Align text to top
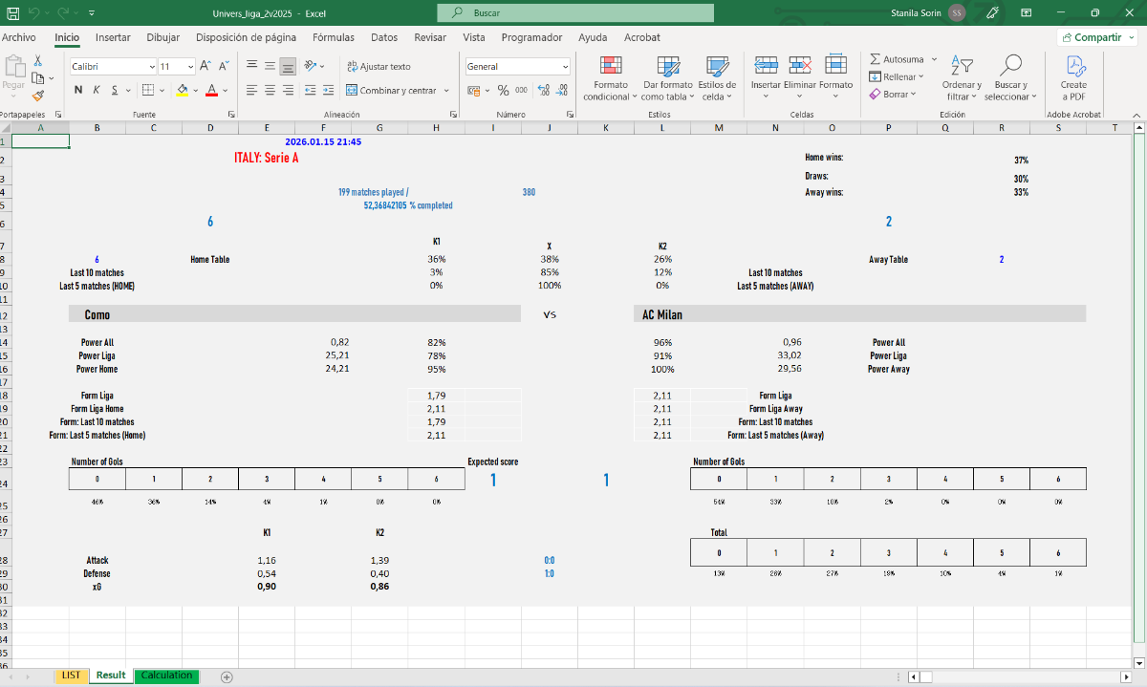 point(251,66)
